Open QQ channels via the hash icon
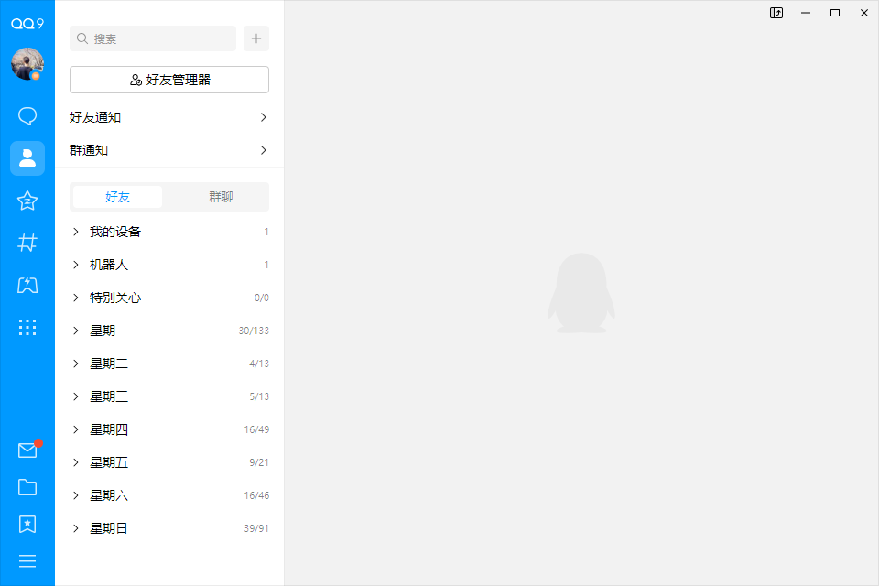Screen dimensions: 879x586 (27, 243)
